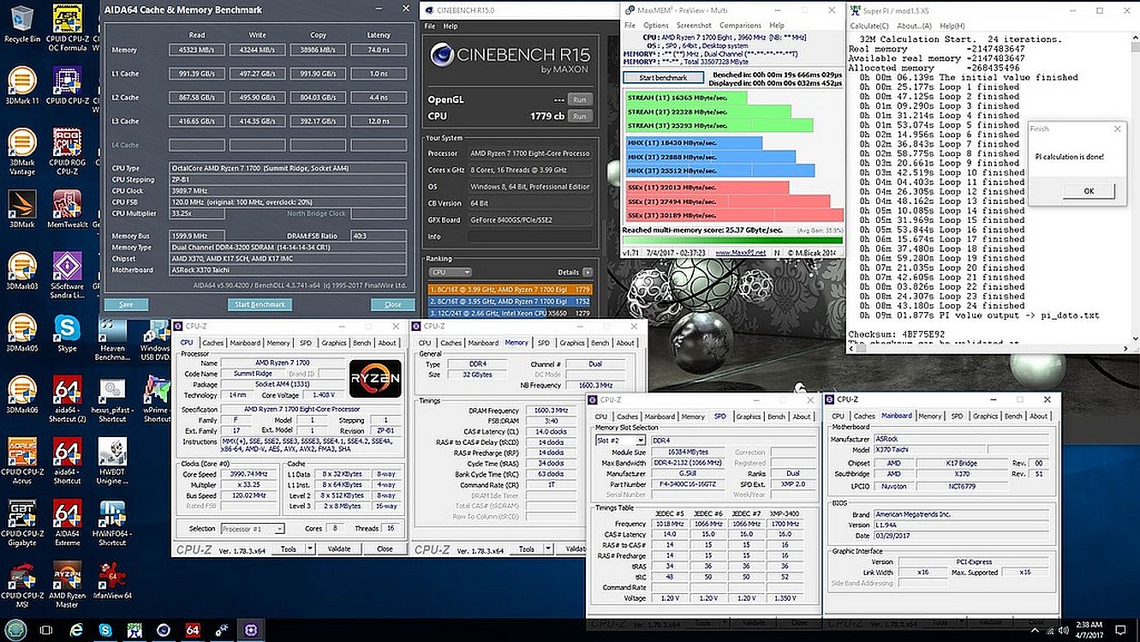Open Internet Explorer from the taskbar
Image resolution: width=1140 pixels, height=642 pixels.
point(76,630)
